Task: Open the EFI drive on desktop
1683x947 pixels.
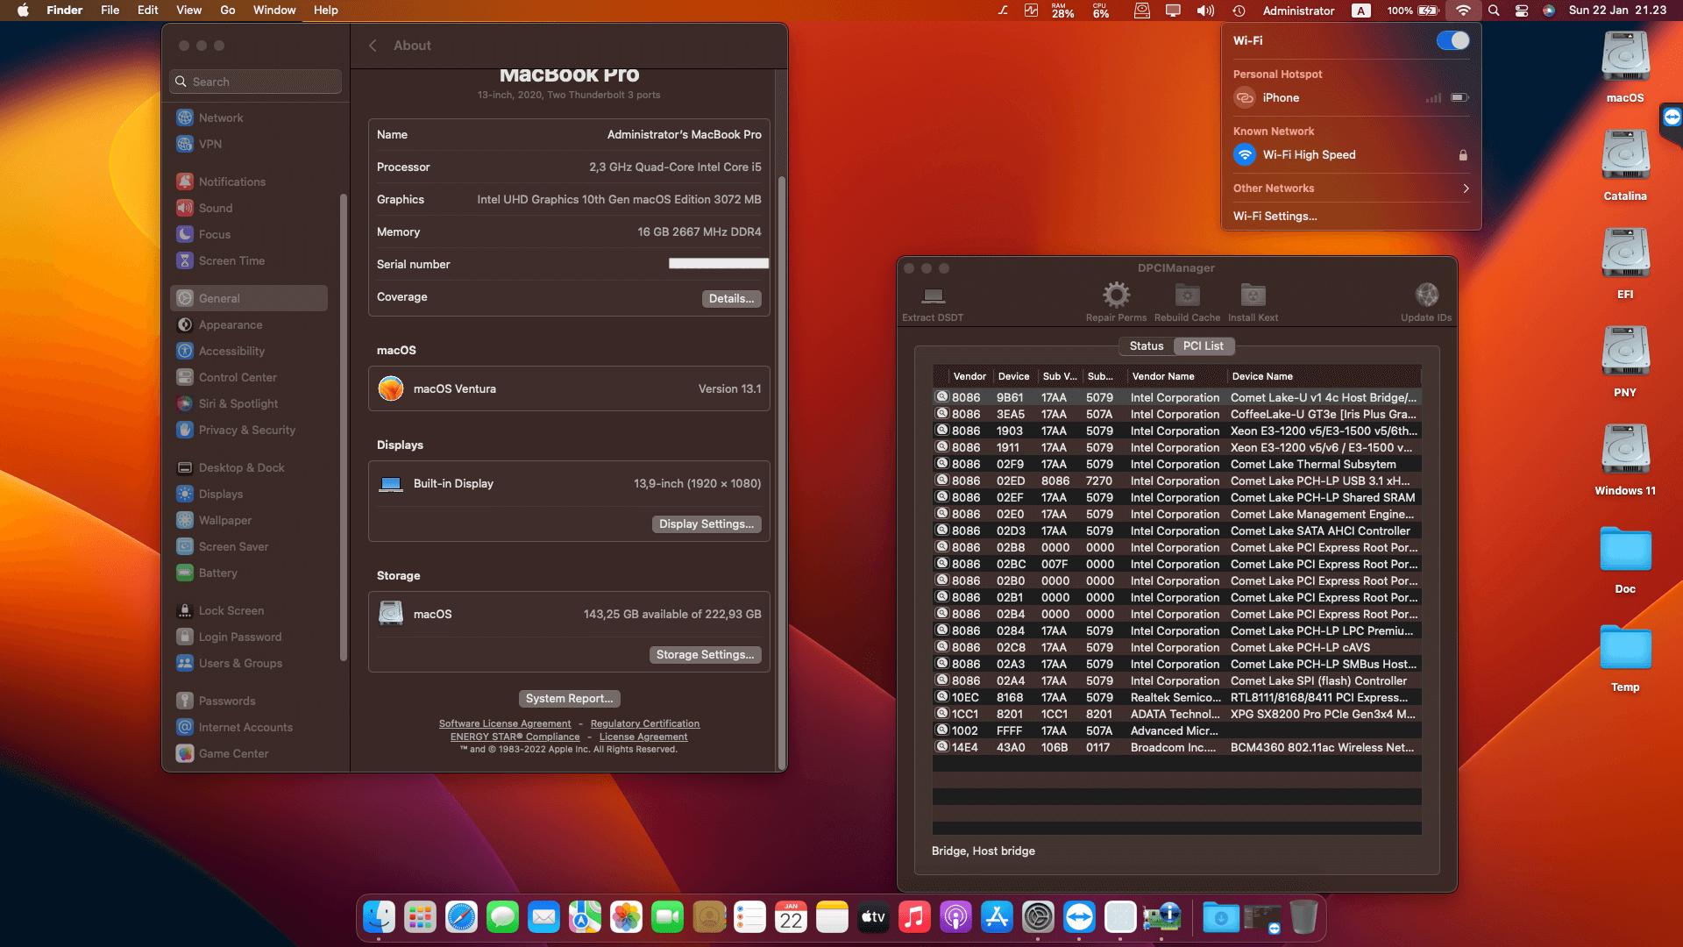Action: [x=1625, y=263]
